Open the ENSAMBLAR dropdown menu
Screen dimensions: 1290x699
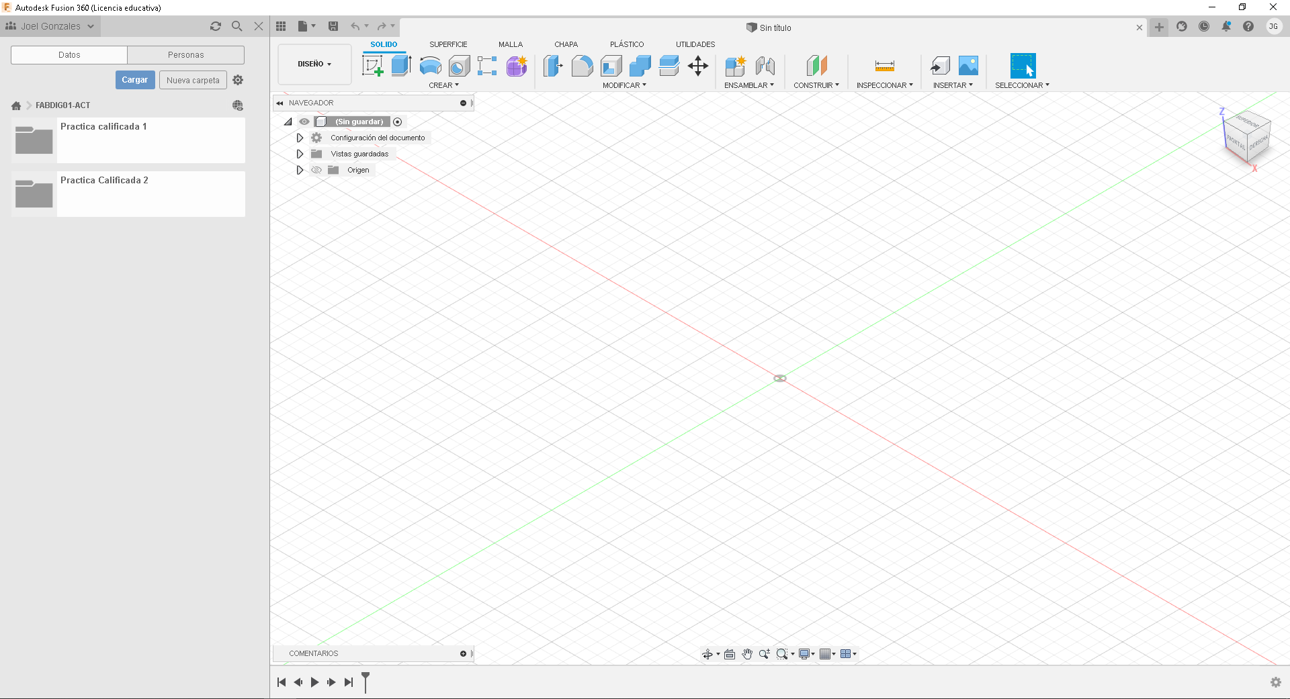749,85
